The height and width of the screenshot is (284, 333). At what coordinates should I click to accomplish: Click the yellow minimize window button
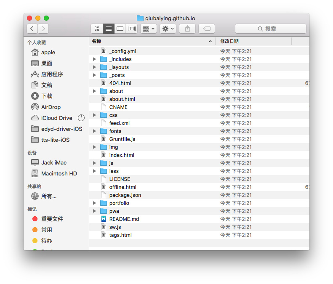click(x=38, y=18)
